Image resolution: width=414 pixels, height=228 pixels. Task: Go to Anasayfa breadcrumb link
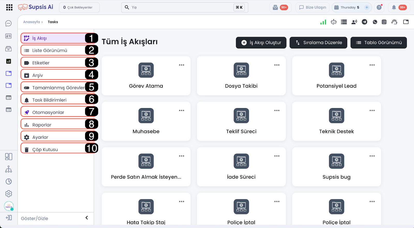tap(32, 22)
